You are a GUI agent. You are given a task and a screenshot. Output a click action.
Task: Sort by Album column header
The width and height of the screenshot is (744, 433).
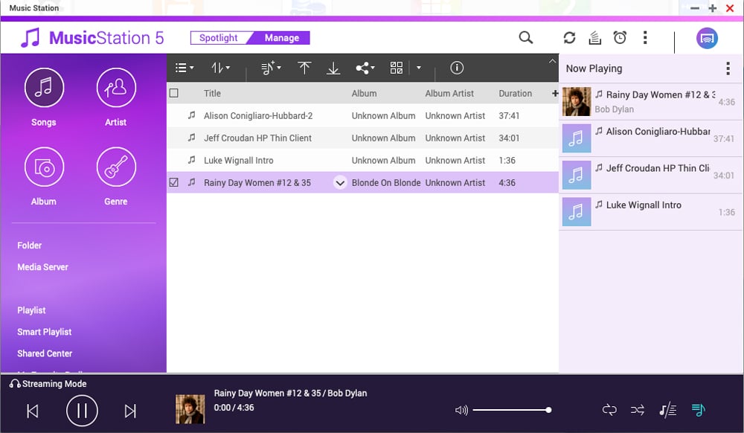click(364, 94)
